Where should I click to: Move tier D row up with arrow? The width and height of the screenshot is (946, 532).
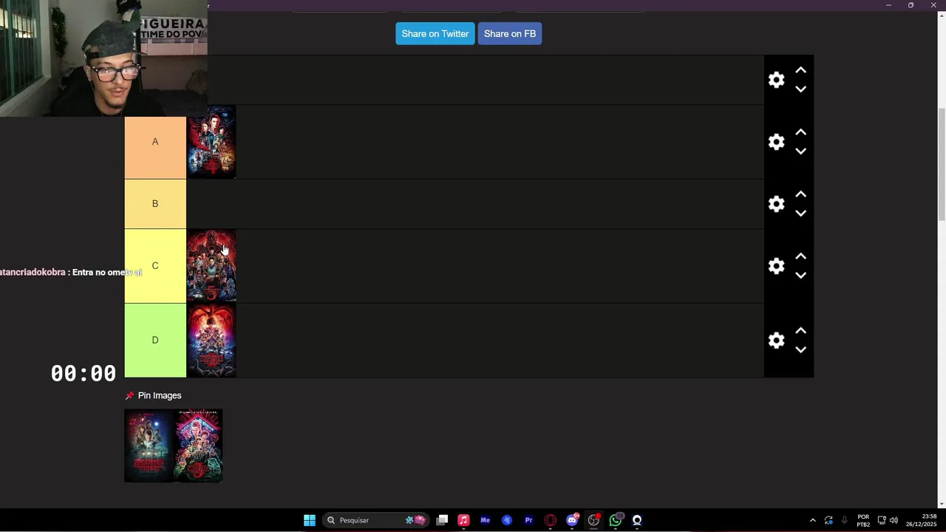pyautogui.click(x=800, y=330)
